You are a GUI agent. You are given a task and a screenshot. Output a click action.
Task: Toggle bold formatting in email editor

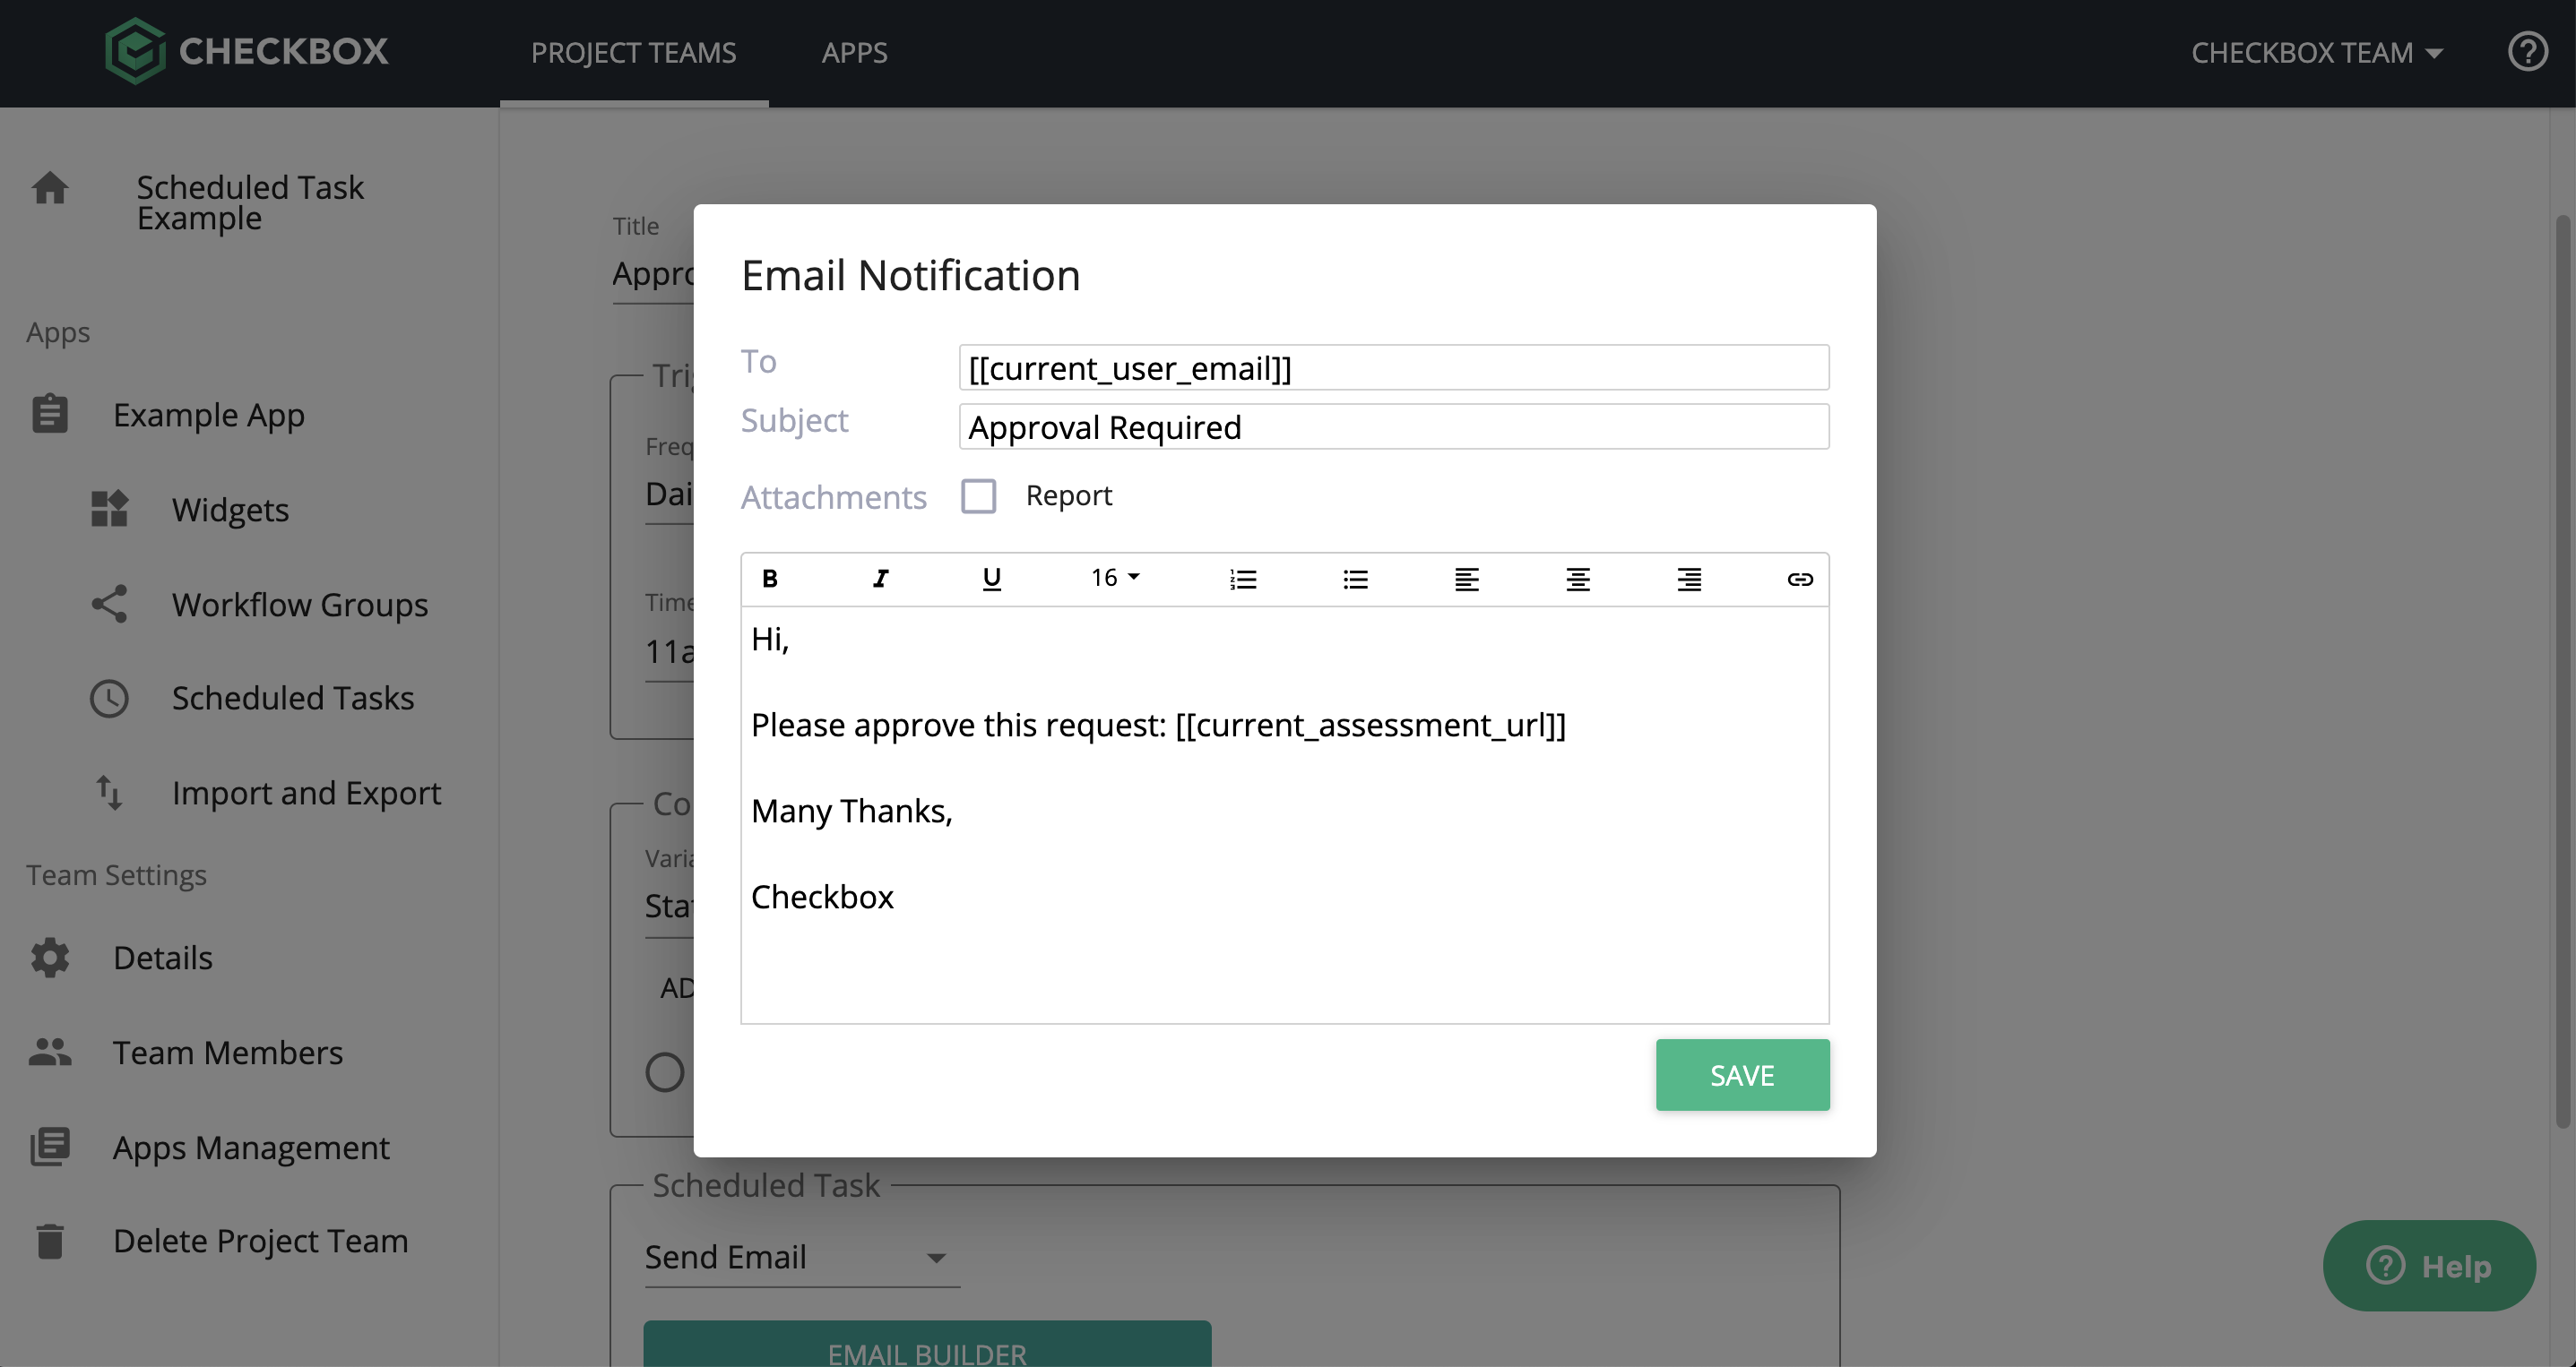coord(769,579)
